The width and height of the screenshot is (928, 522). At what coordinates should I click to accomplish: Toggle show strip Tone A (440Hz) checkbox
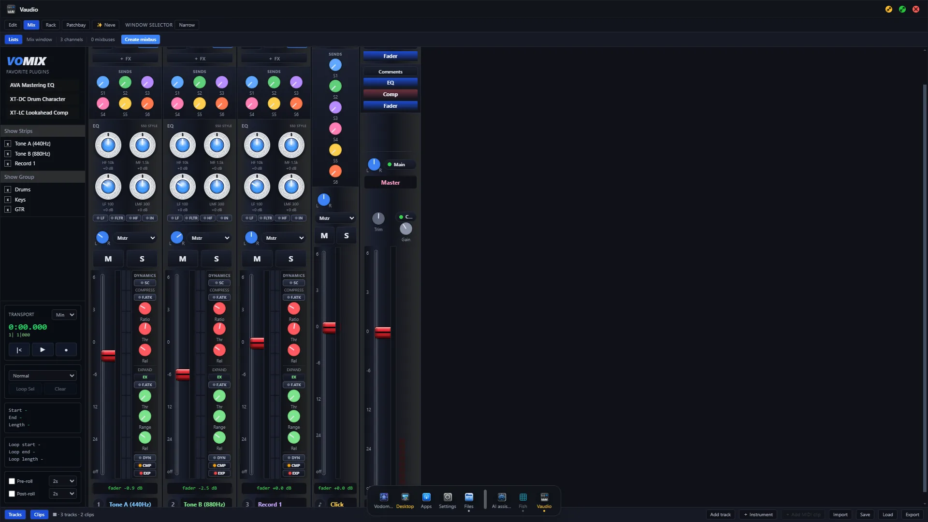point(8,144)
